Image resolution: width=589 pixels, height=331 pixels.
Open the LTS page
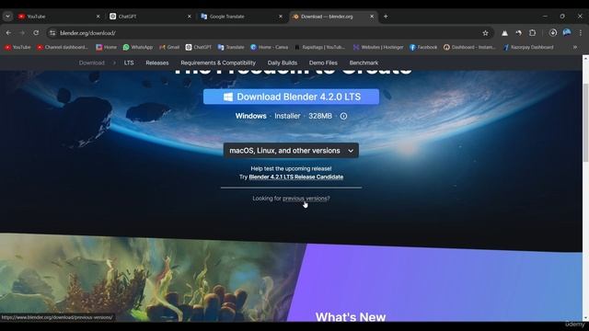(129, 63)
